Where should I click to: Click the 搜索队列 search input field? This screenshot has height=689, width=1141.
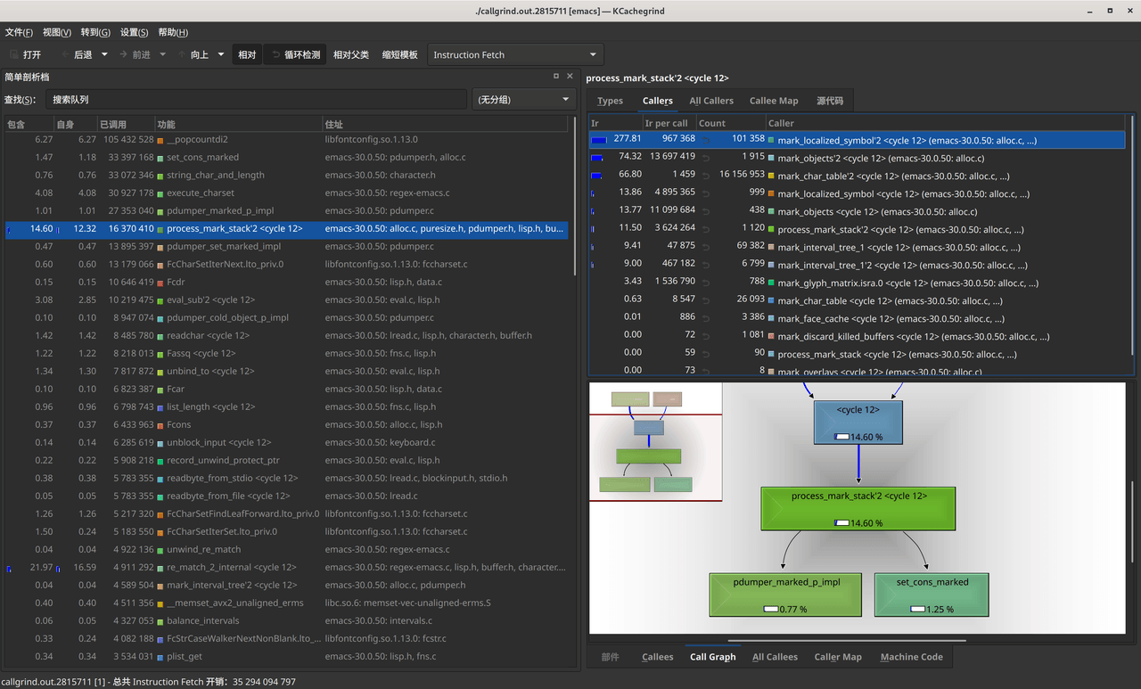256,100
